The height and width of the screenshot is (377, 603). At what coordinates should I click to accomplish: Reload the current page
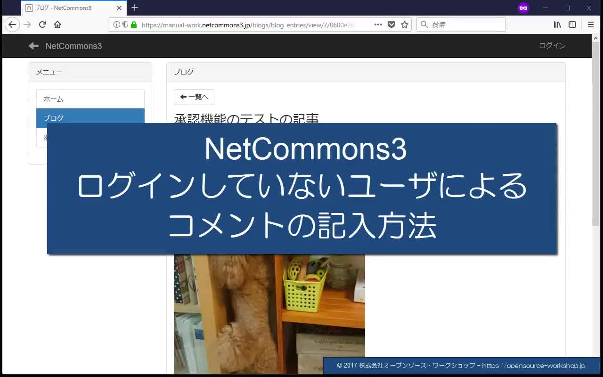click(42, 25)
